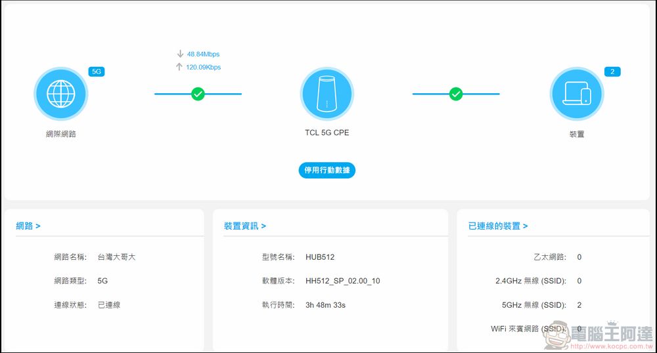Viewport: 657px width, 353px height.
Task: Click the software version HH512_SP_02.00_10
Action: (x=343, y=281)
